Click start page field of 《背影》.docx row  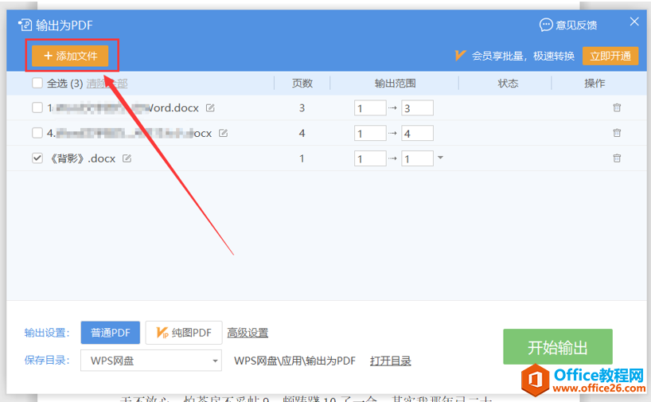point(370,158)
